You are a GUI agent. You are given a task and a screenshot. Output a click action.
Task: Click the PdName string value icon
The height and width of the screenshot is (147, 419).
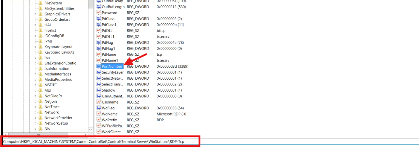pos(99,55)
